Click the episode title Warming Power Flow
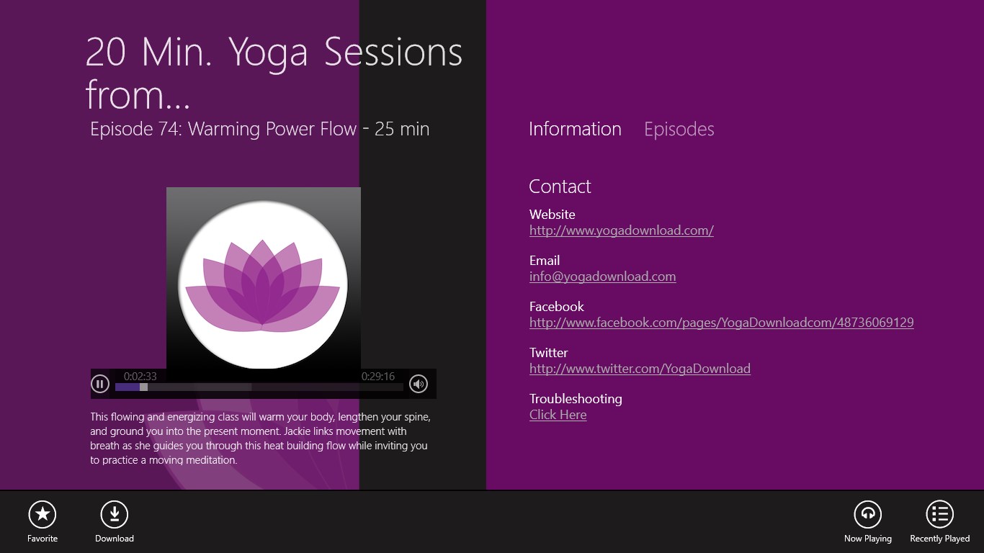 [x=259, y=130]
